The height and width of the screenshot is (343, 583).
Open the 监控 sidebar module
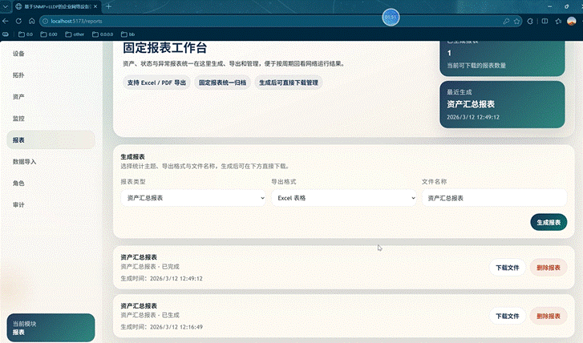[x=51, y=118]
